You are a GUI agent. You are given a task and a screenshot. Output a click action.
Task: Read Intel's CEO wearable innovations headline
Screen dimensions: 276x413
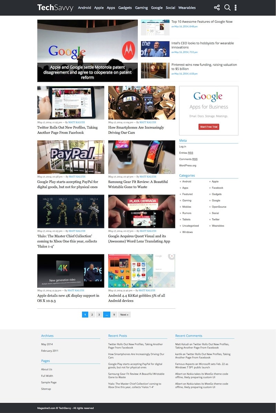(203, 45)
